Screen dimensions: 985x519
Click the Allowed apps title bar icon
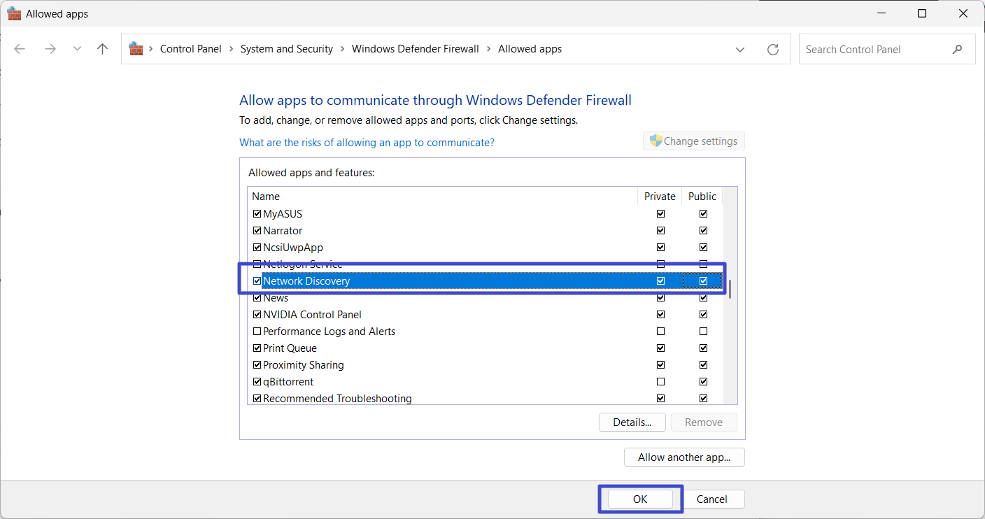14,13
